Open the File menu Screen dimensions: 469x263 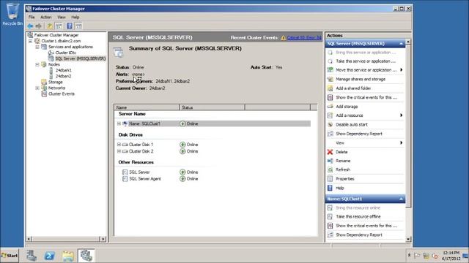[32, 18]
